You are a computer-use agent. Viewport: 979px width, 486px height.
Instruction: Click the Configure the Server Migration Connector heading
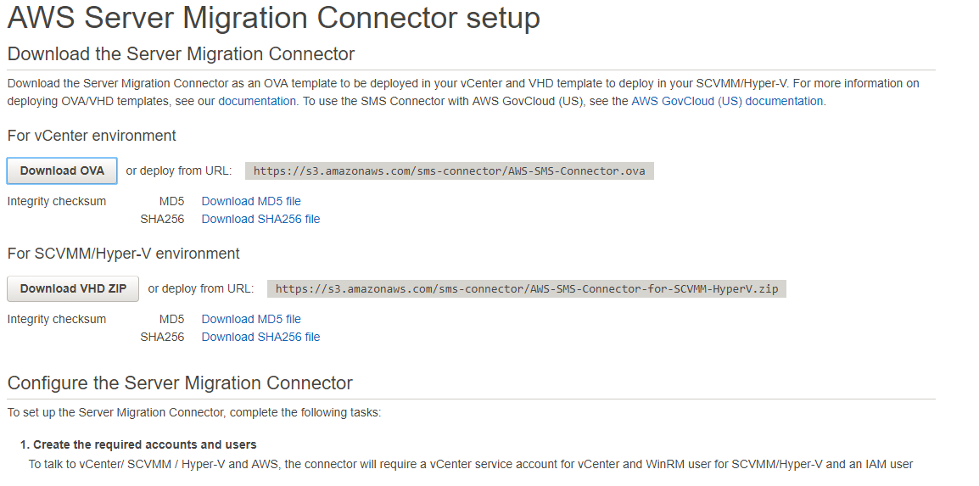click(180, 383)
